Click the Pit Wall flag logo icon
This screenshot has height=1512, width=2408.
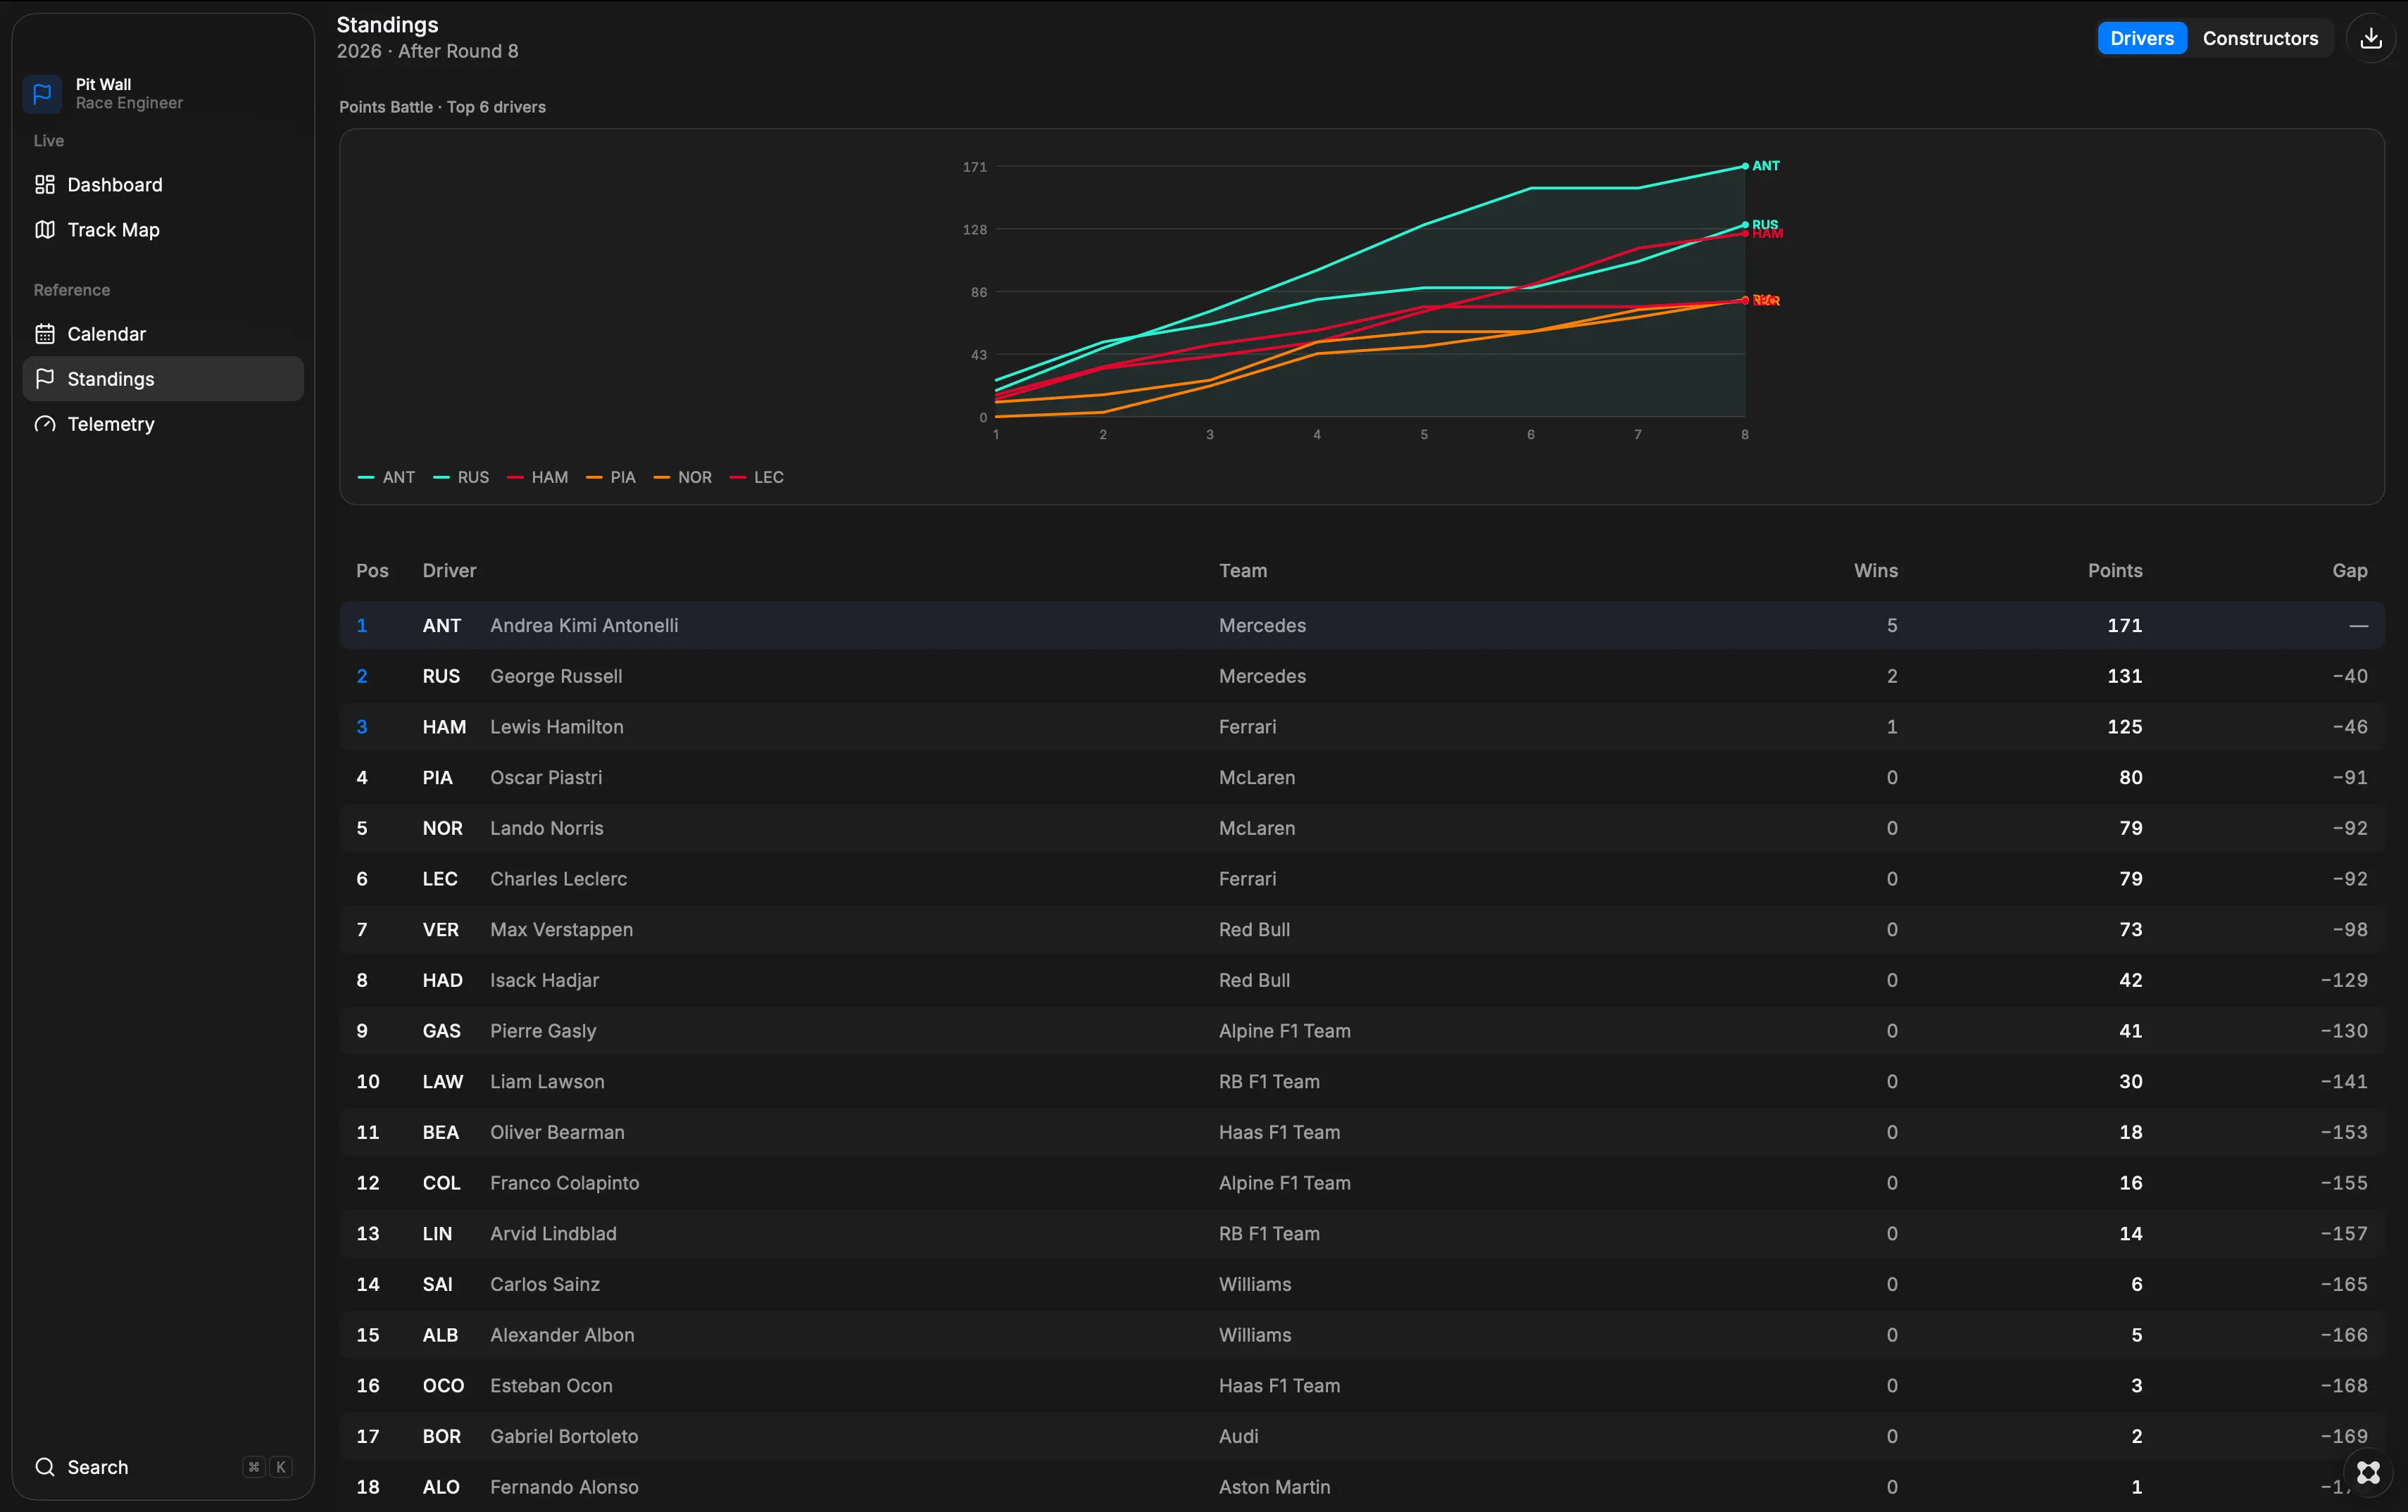click(42, 94)
